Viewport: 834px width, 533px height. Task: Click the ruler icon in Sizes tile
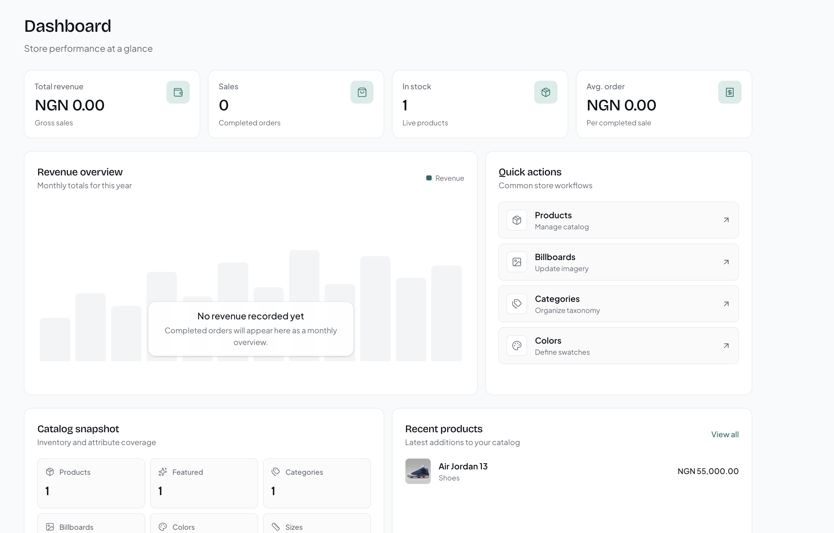tap(276, 527)
